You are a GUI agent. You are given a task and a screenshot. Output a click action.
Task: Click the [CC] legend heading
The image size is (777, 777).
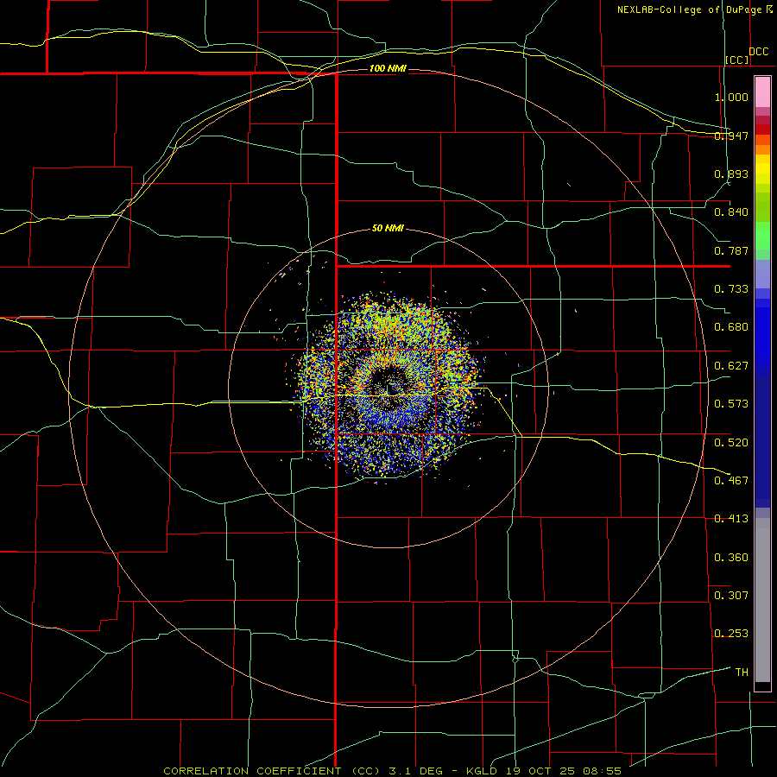pyautogui.click(x=737, y=60)
